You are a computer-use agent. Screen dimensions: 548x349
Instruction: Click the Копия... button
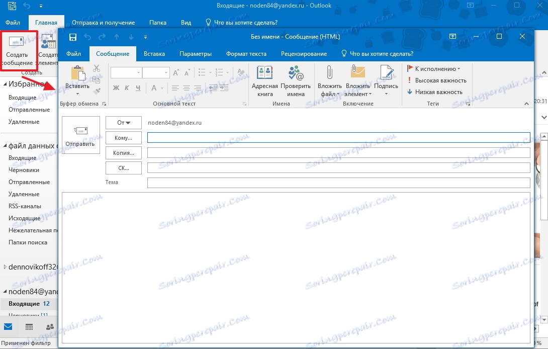click(124, 153)
